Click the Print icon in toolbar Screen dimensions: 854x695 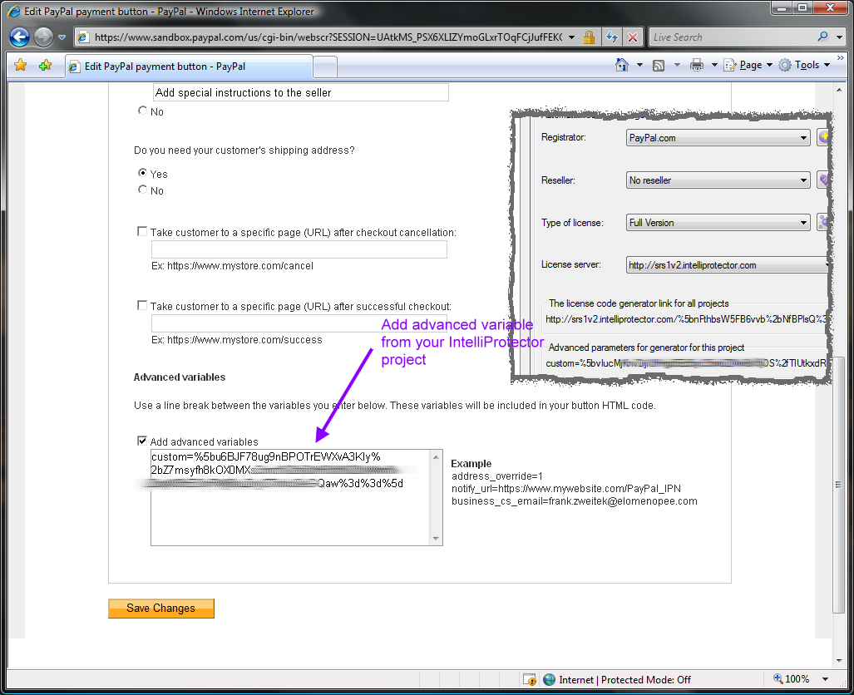pos(697,65)
